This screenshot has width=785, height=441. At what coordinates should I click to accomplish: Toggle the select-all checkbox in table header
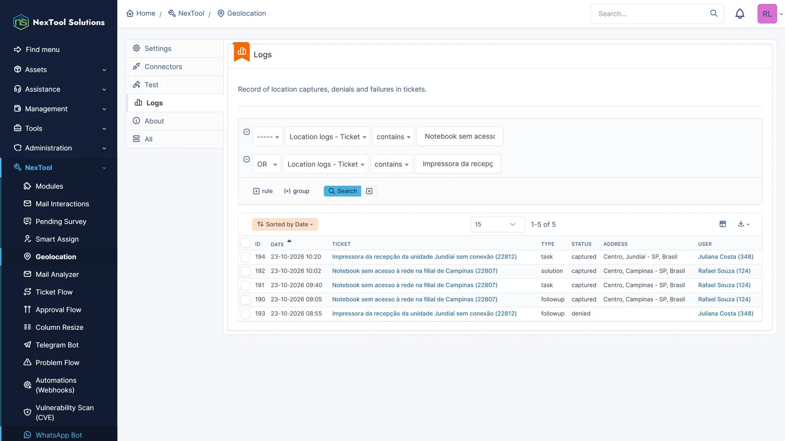point(245,243)
